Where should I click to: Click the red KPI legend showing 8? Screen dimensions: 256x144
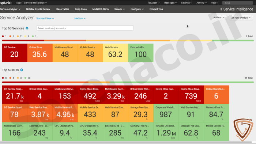tap(4, 78)
